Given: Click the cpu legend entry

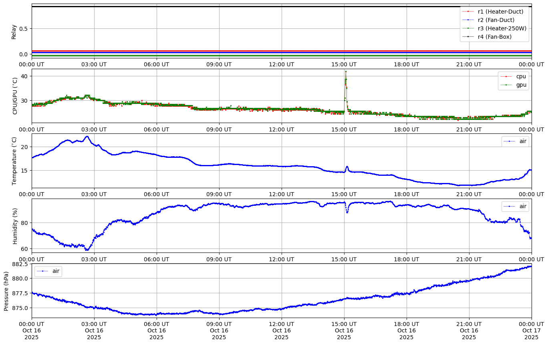Looking at the screenshot, I should [x=521, y=76].
